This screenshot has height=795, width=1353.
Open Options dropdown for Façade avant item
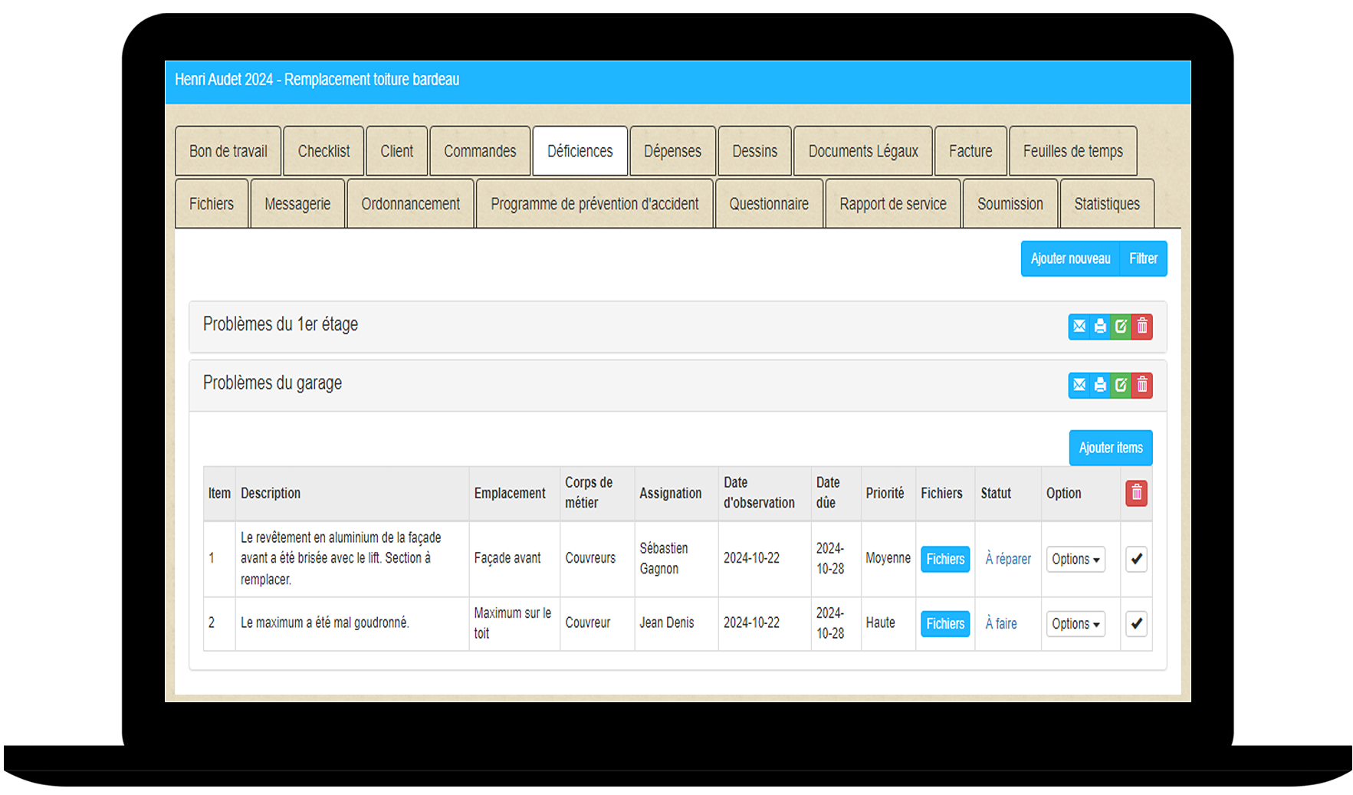click(x=1075, y=559)
